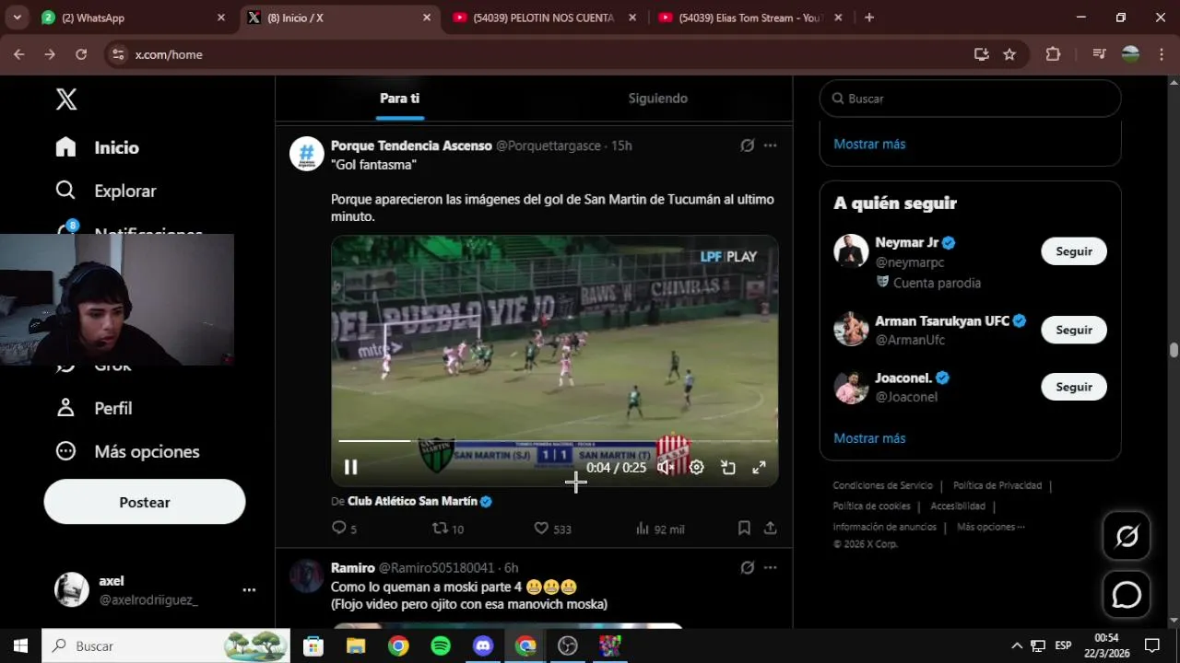
Task: Open video settings gear
Action: point(697,467)
